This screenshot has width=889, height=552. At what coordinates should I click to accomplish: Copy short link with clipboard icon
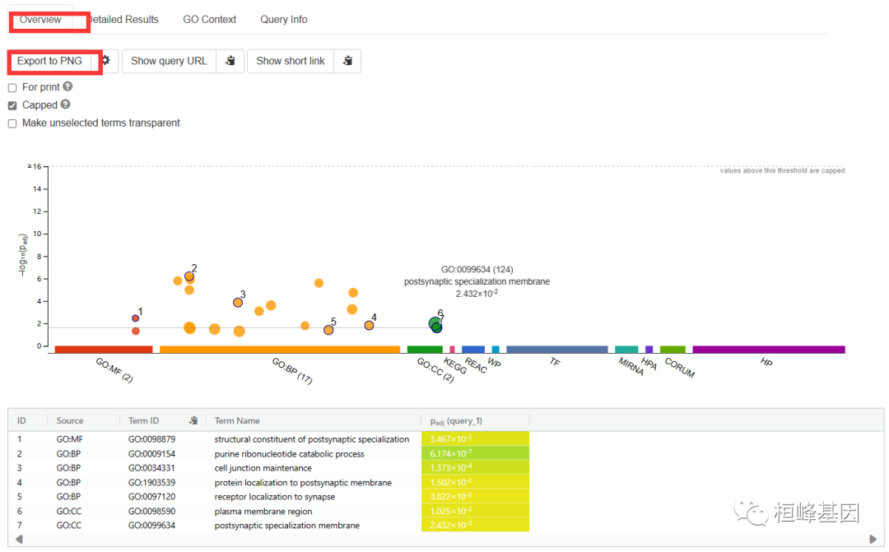pos(347,61)
